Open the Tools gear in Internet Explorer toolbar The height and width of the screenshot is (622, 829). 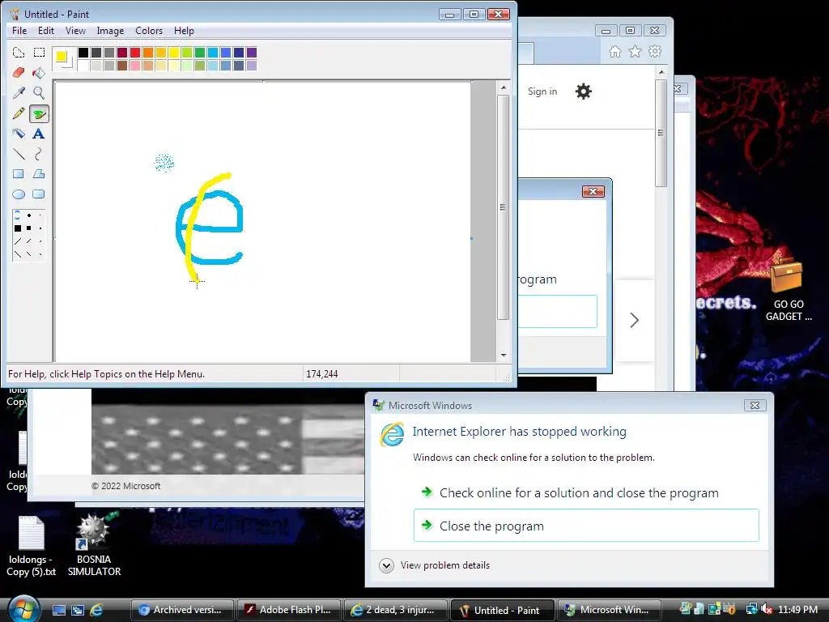655,51
